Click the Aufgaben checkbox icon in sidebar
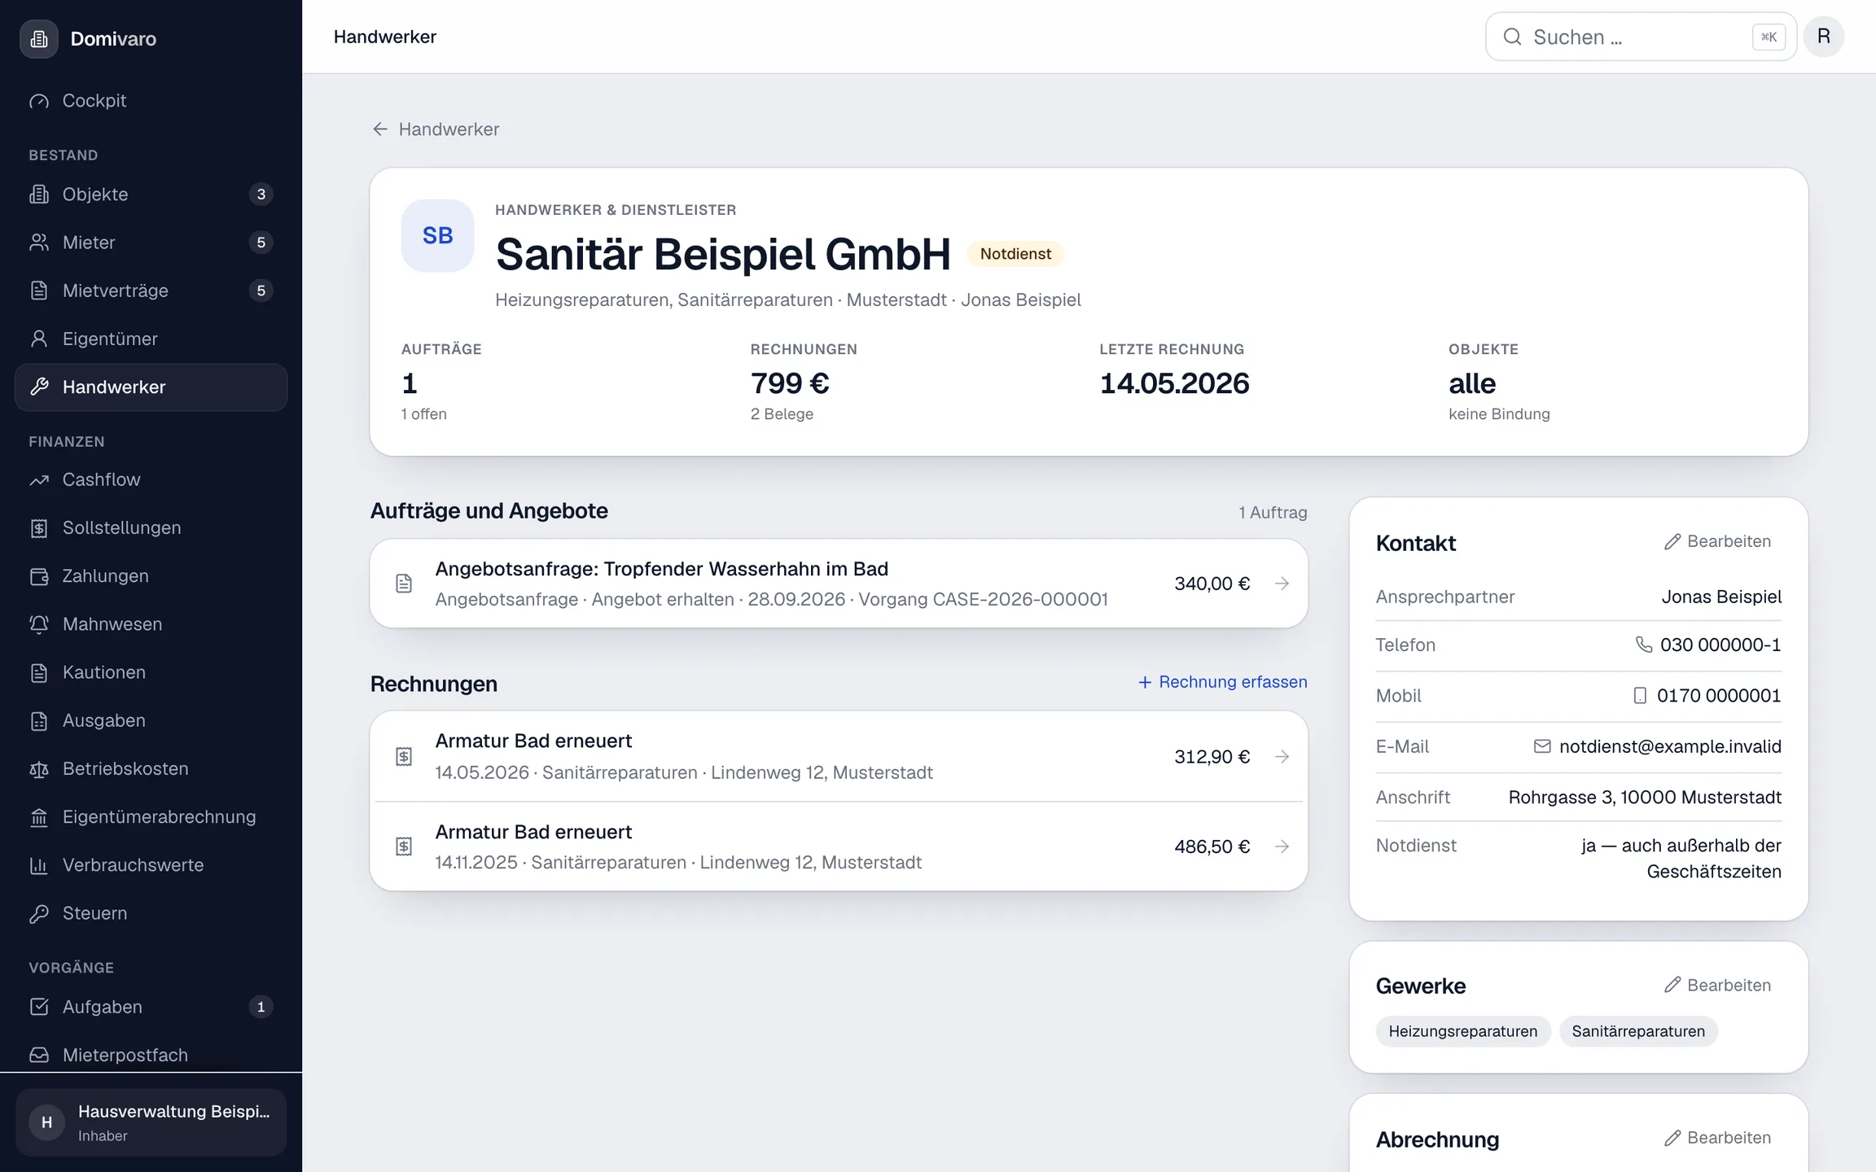Screen dimensions: 1876x1172 tap(39, 1007)
